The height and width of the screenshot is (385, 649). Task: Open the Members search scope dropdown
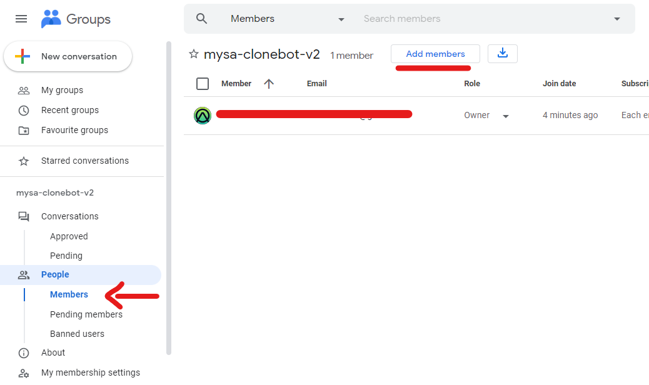click(287, 19)
